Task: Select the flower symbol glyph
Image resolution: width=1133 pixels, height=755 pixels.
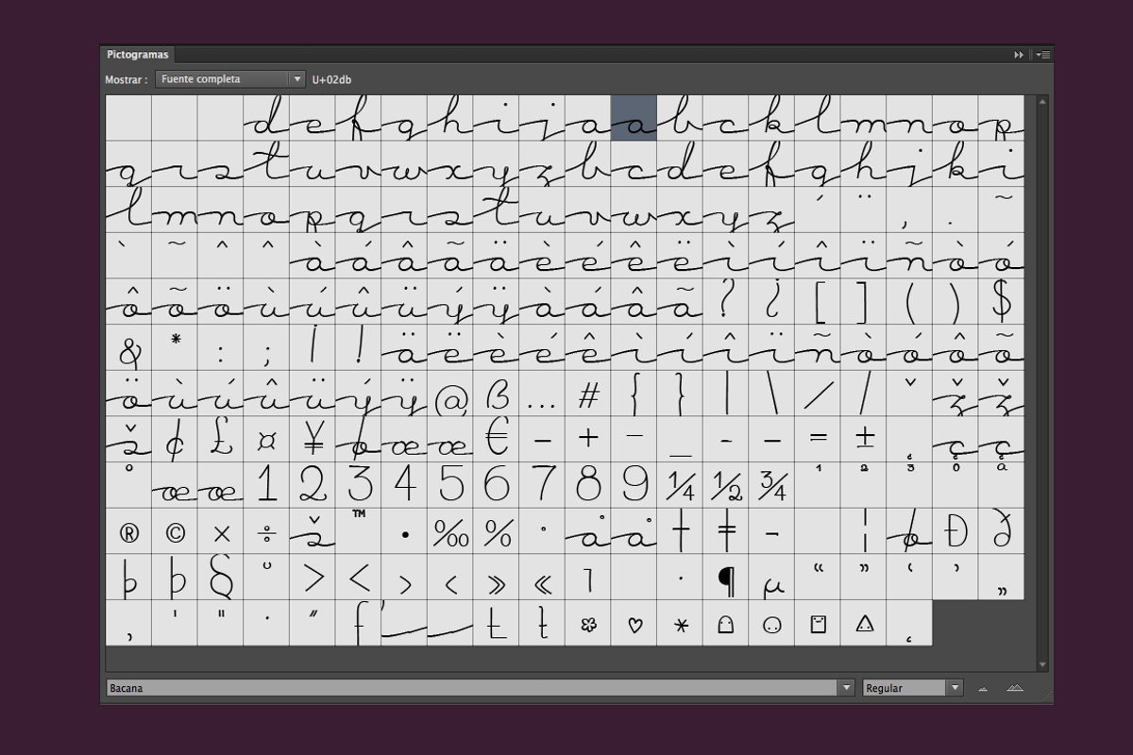Action: [588, 624]
